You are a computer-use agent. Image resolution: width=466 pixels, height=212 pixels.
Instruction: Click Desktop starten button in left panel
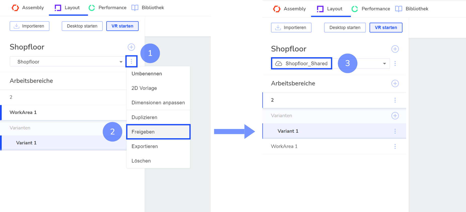point(82,26)
